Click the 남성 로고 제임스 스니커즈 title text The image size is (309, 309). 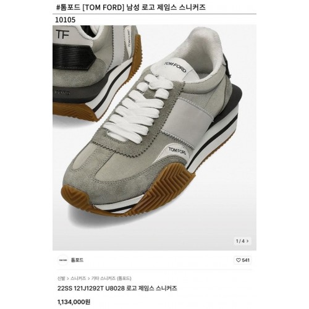pyautogui.click(x=166, y=7)
